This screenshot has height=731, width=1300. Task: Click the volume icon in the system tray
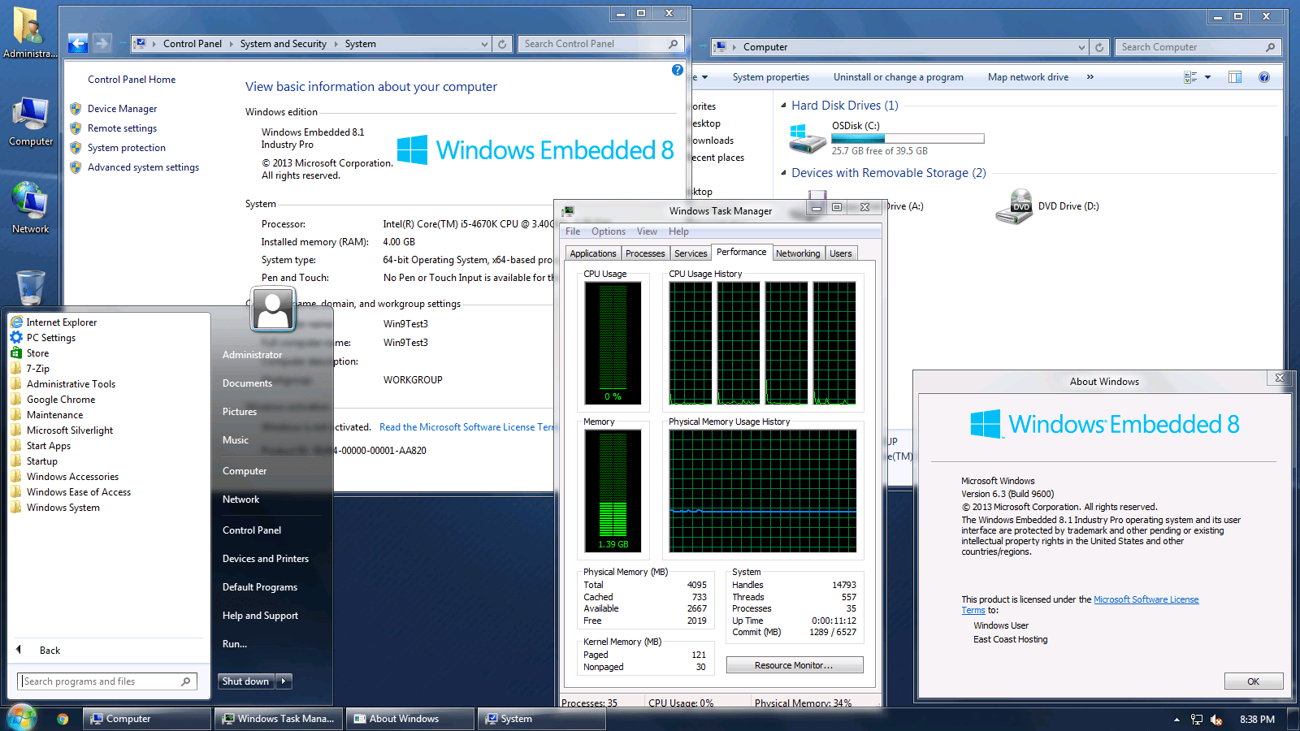coord(1216,719)
